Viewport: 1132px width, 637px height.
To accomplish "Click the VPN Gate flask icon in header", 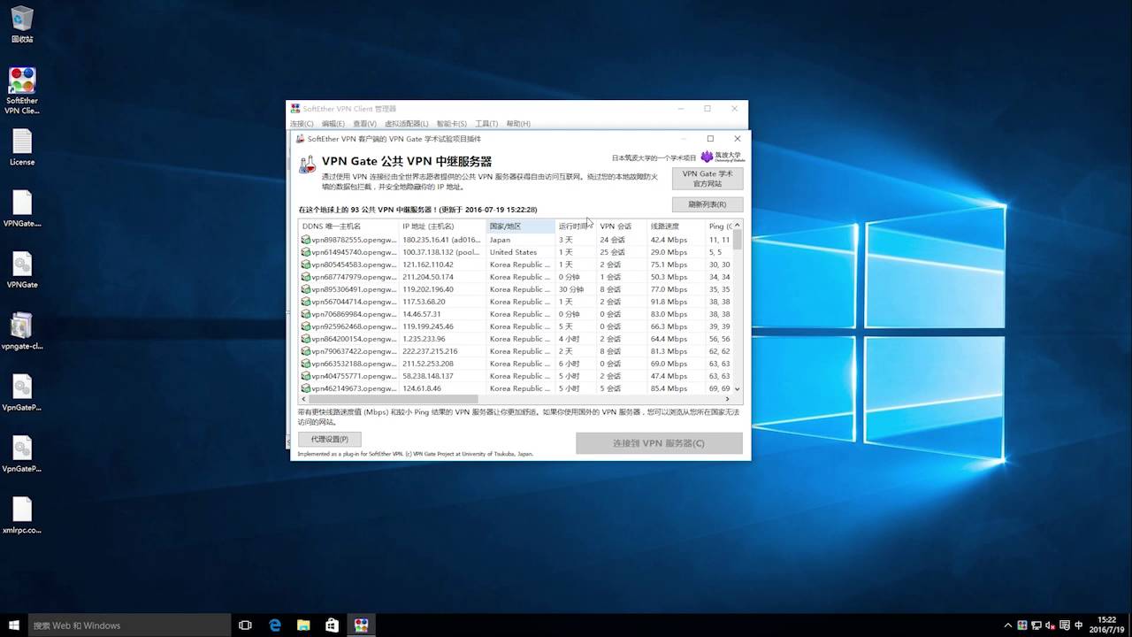I will click(x=307, y=165).
